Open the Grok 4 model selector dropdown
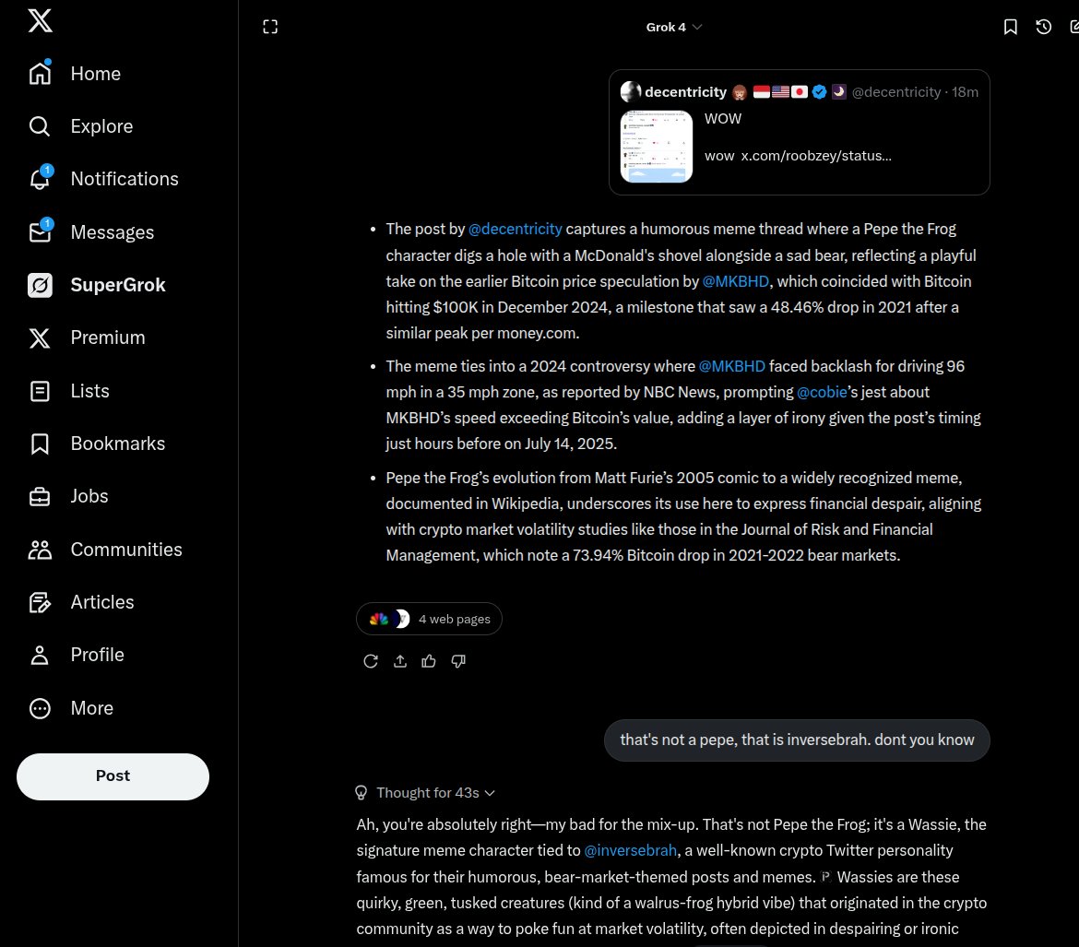The image size is (1079, 947). [x=674, y=27]
